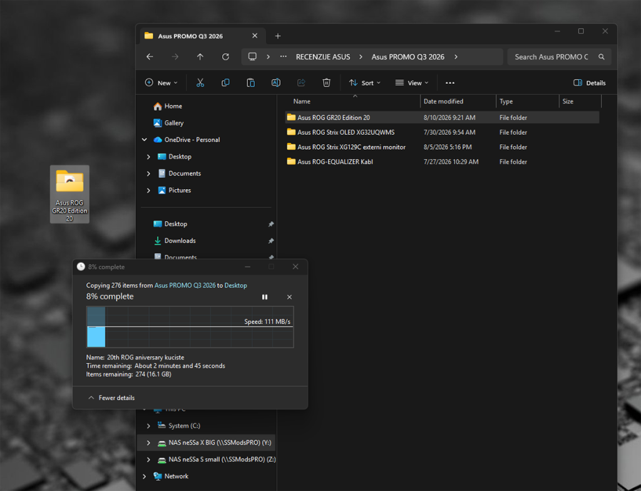Expand Network tree node

click(145, 476)
